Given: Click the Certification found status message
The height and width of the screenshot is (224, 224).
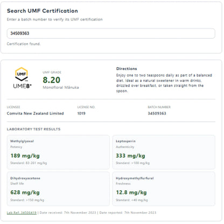Looking at the screenshot, I should coord(24,44).
